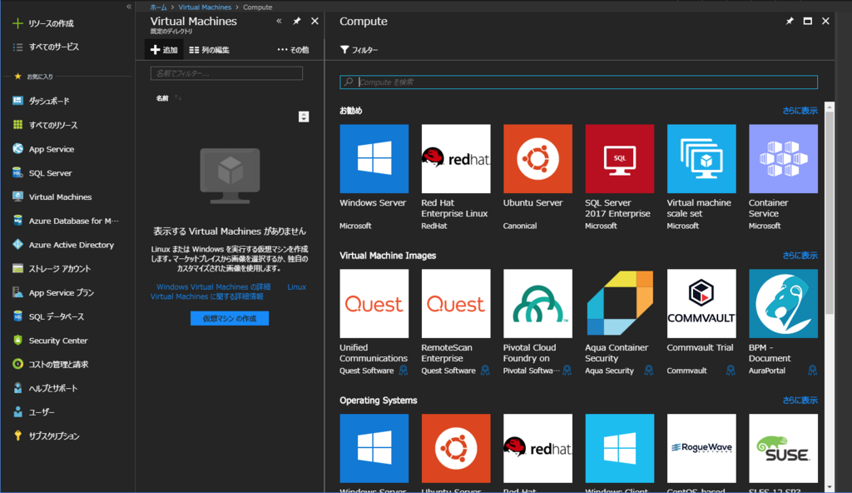Focus the Compute search box
The width and height of the screenshot is (852, 493).
pyautogui.click(x=579, y=82)
